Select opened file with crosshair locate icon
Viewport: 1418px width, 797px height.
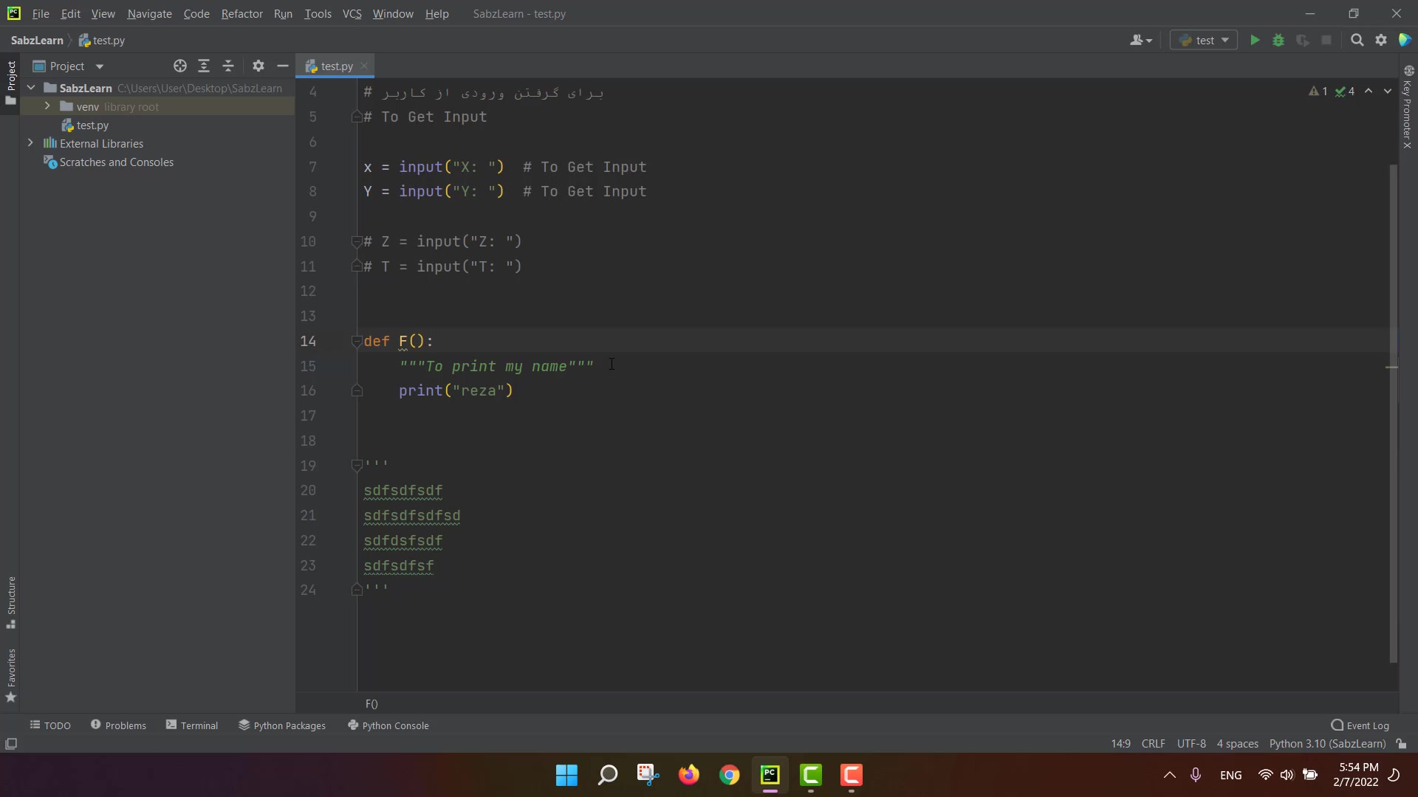(x=179, y=66)
